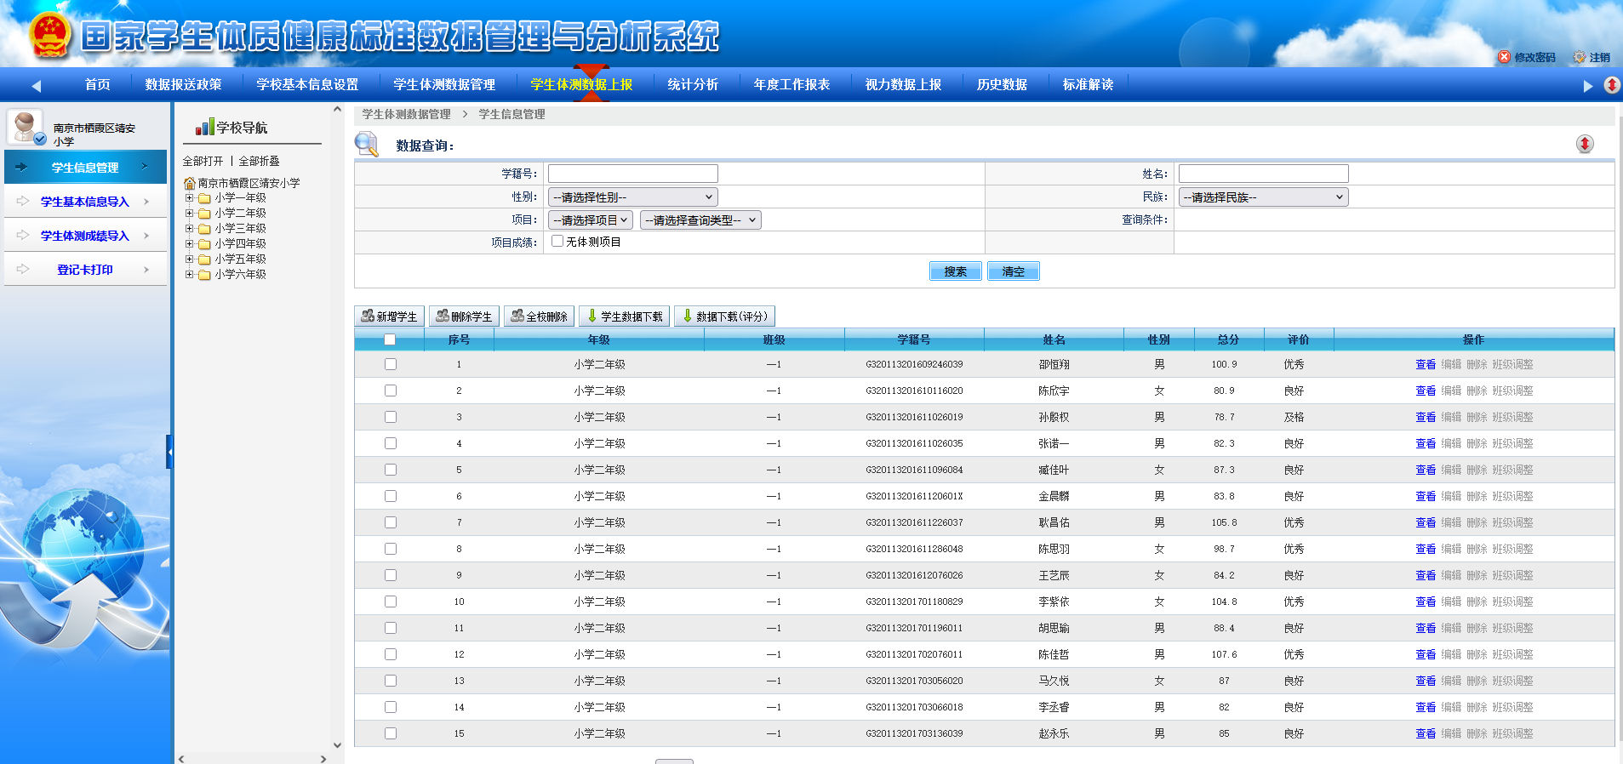Select the checkbox for student 邵恒翔
This screenshot has height=764, width=1623.
[x=391, y=364]
